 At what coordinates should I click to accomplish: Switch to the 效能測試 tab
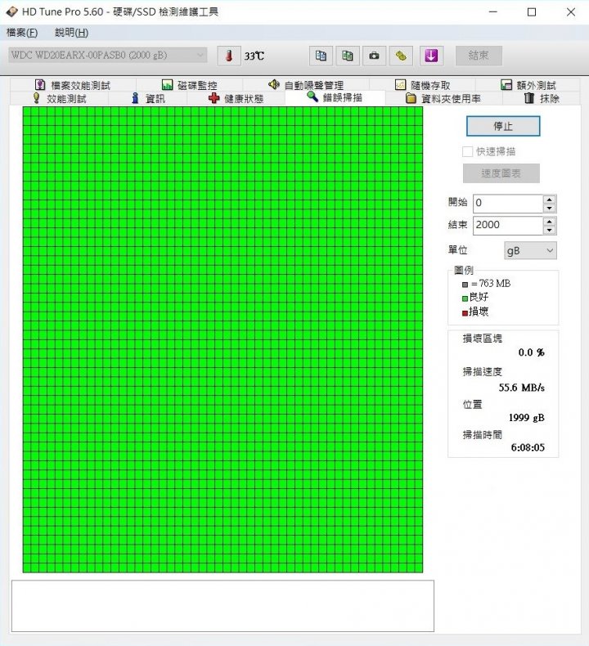60,98
